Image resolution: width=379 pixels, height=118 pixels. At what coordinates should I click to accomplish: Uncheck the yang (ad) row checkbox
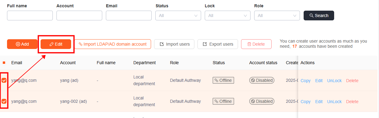(4, 80)
